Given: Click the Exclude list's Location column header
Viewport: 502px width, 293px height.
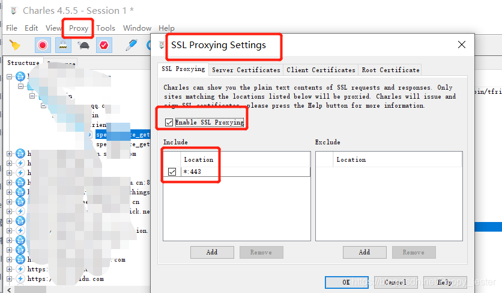Looking at the screenshot, I should click(398, 159).
